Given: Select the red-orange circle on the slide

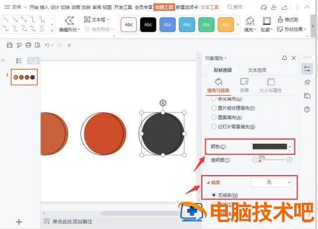Looking at the screenshot, I should [105, 133].
